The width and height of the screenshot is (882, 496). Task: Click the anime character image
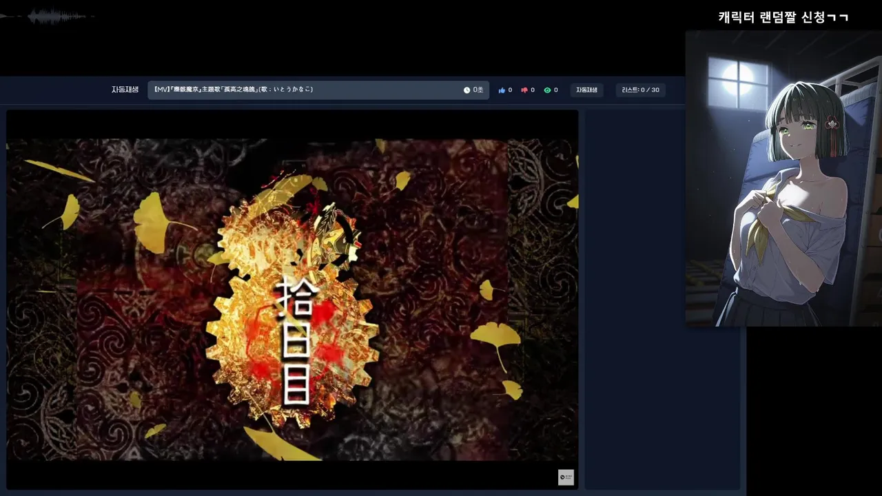(x=783, y=178)
